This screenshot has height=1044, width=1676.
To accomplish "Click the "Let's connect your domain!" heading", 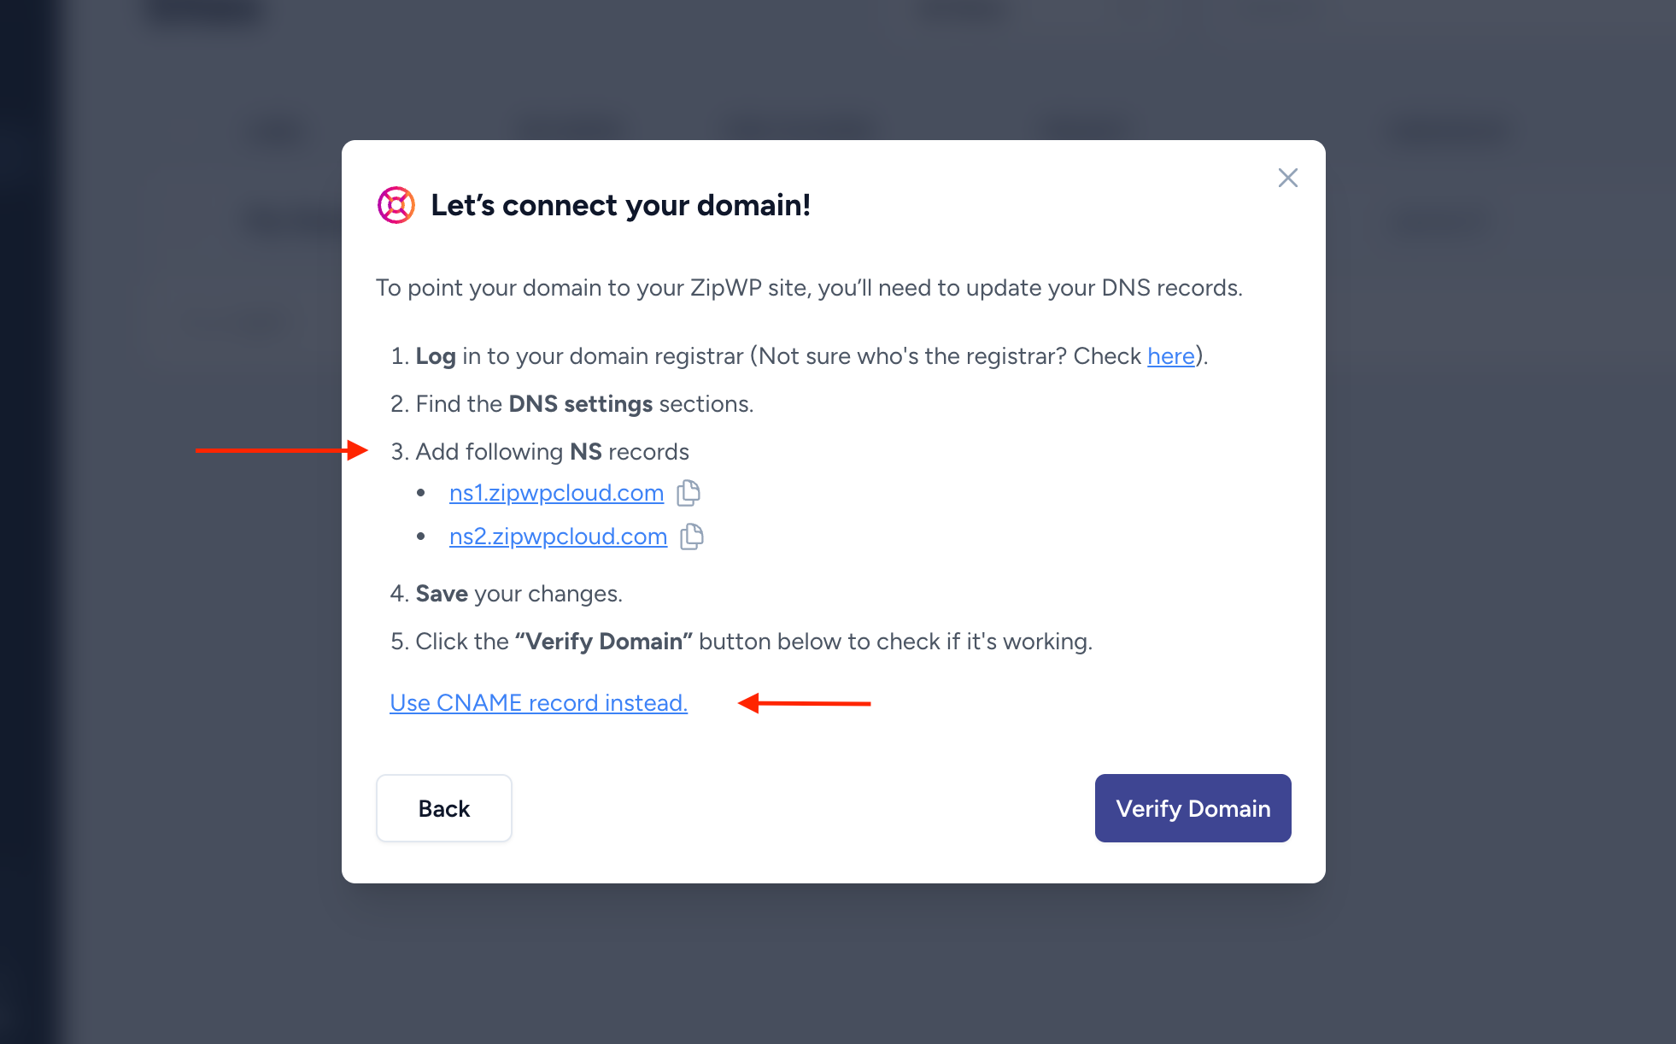I will [620, 206].
